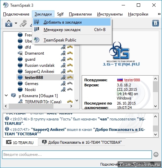Click SapperQ Anikeei link in chat log

coord(48,130)
